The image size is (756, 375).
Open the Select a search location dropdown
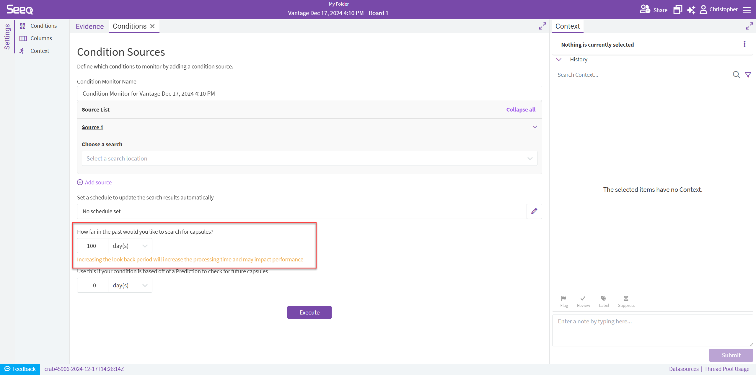309,158
